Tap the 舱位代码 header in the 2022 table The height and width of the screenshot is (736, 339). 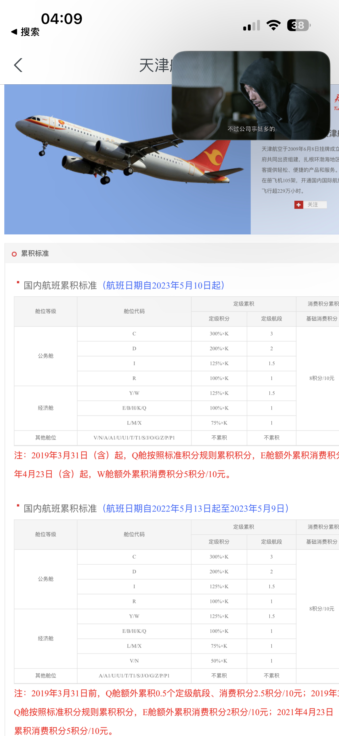coord(134,534)
